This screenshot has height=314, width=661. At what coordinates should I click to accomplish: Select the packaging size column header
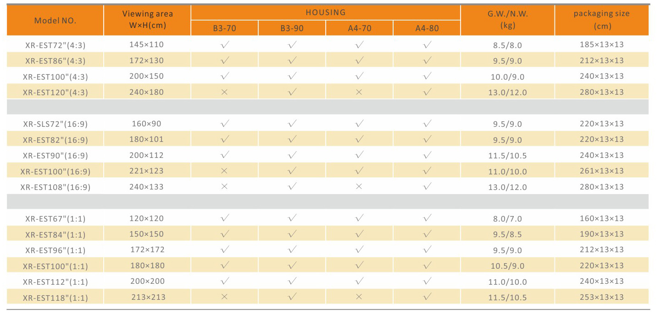click(602, 20)
